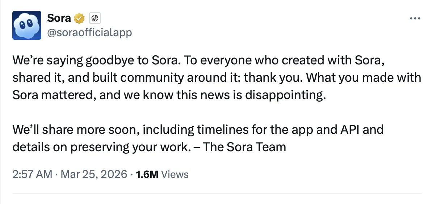Click the Sora display name
This screenshot has width=433, height=204.
(x=59, y=18)
